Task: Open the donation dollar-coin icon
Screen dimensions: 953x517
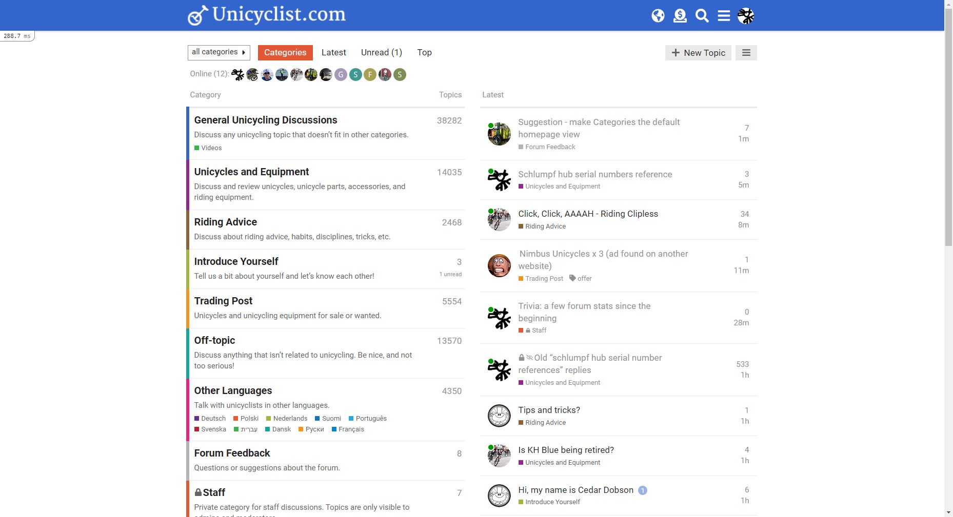Action: click(x=680, y=16)
